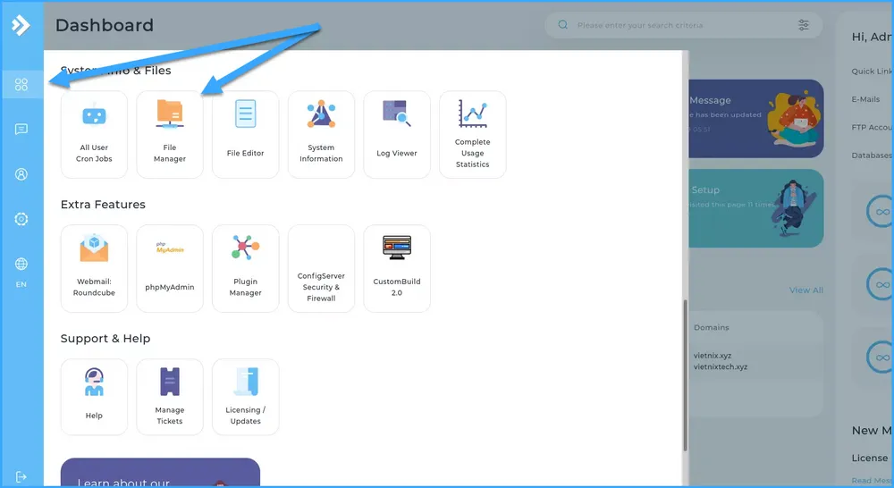Viewport: 894px width, 488px height.
Task: Open All User Cron Jobs
Action: click(x=94, y=134)
